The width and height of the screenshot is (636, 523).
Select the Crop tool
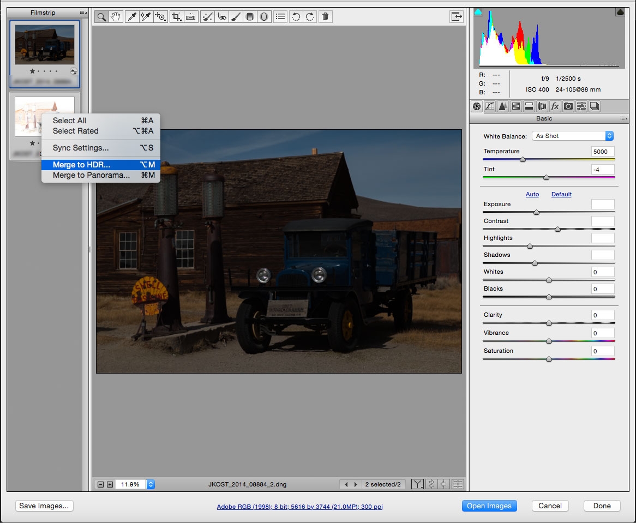[176, 17]
